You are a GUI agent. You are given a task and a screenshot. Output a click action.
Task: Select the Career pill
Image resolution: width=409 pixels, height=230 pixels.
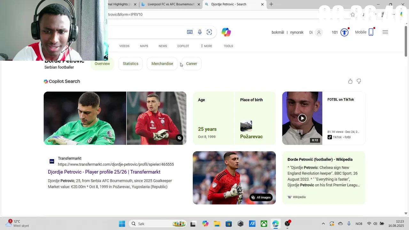tap(191, 64)
